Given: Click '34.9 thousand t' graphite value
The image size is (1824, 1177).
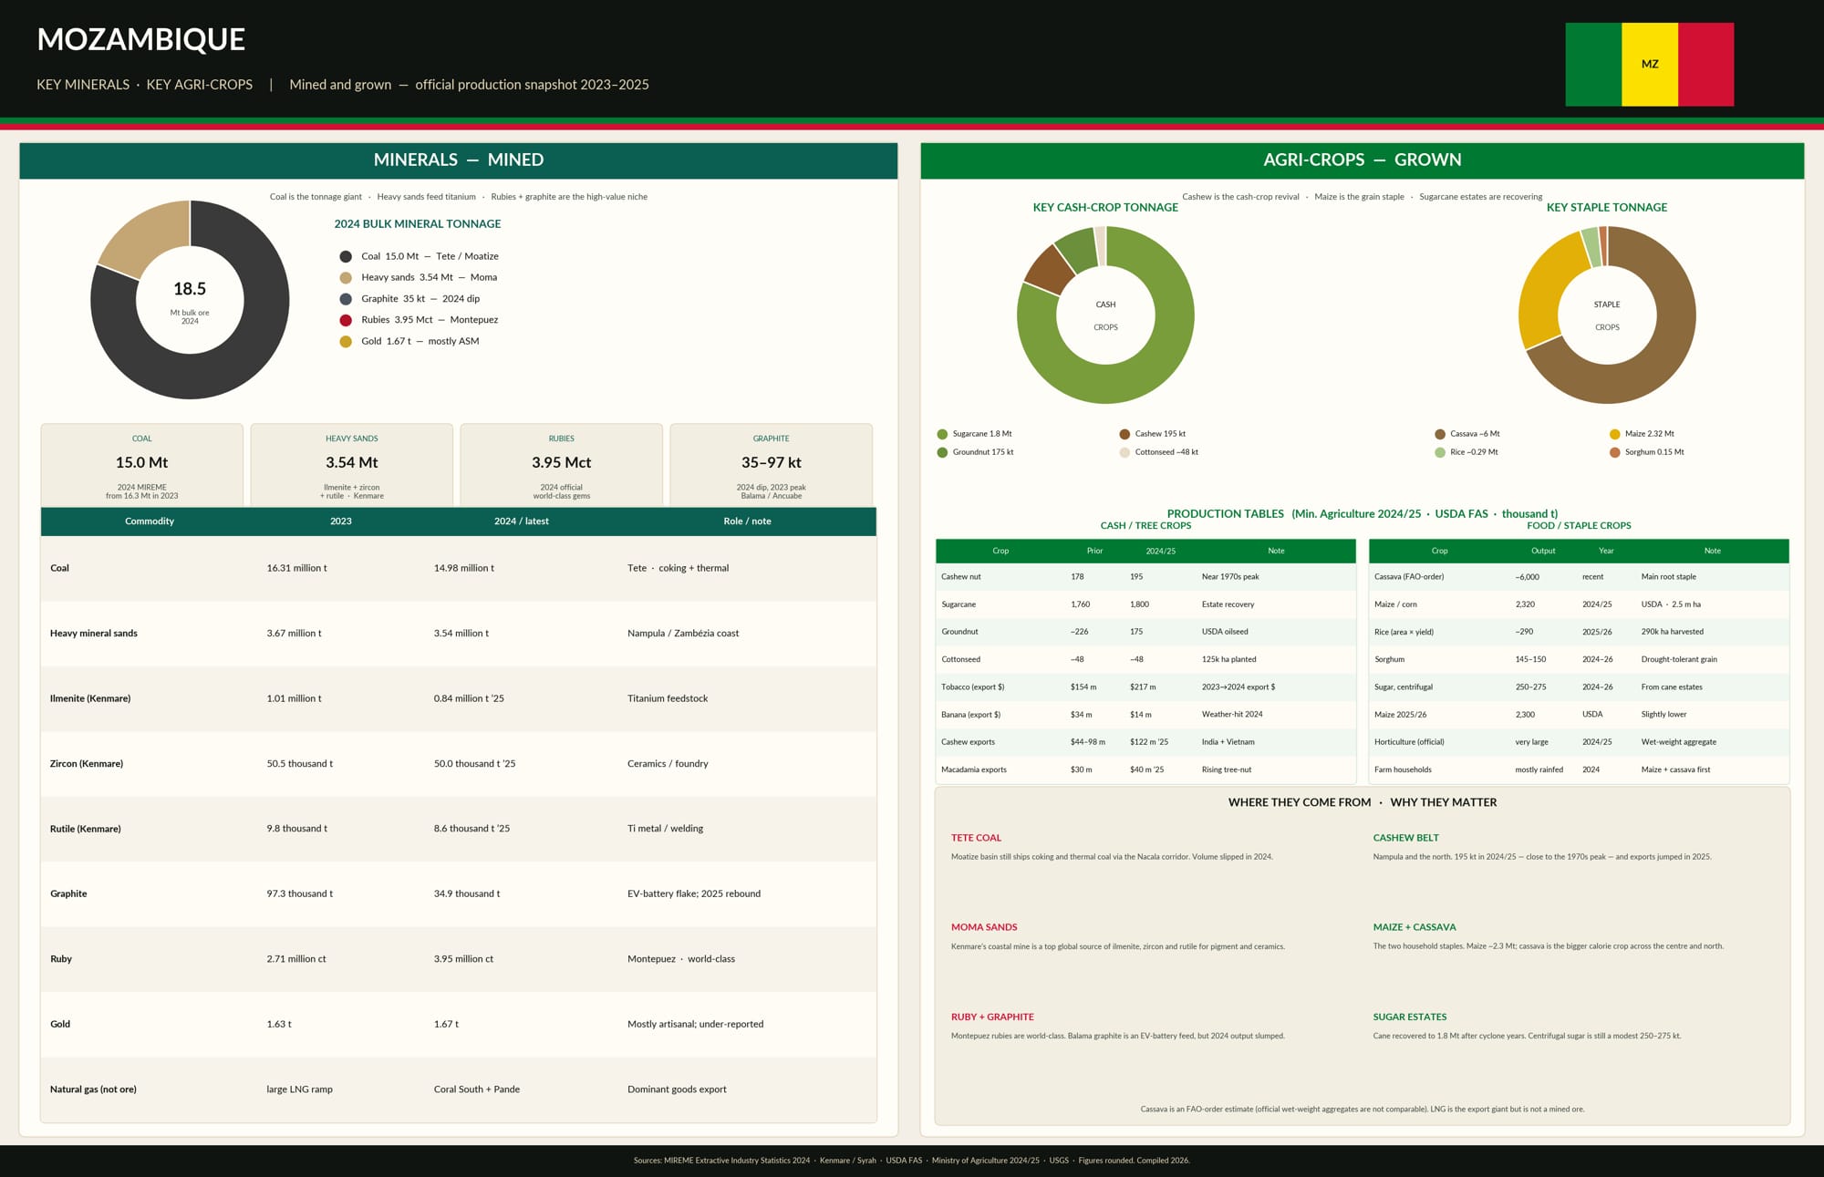Looking at the screenshot, I should coord(467,894).
